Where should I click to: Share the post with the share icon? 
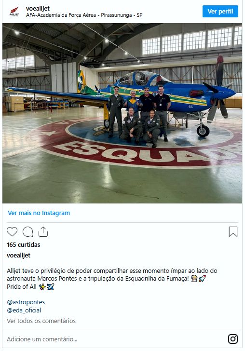[43, 232]
